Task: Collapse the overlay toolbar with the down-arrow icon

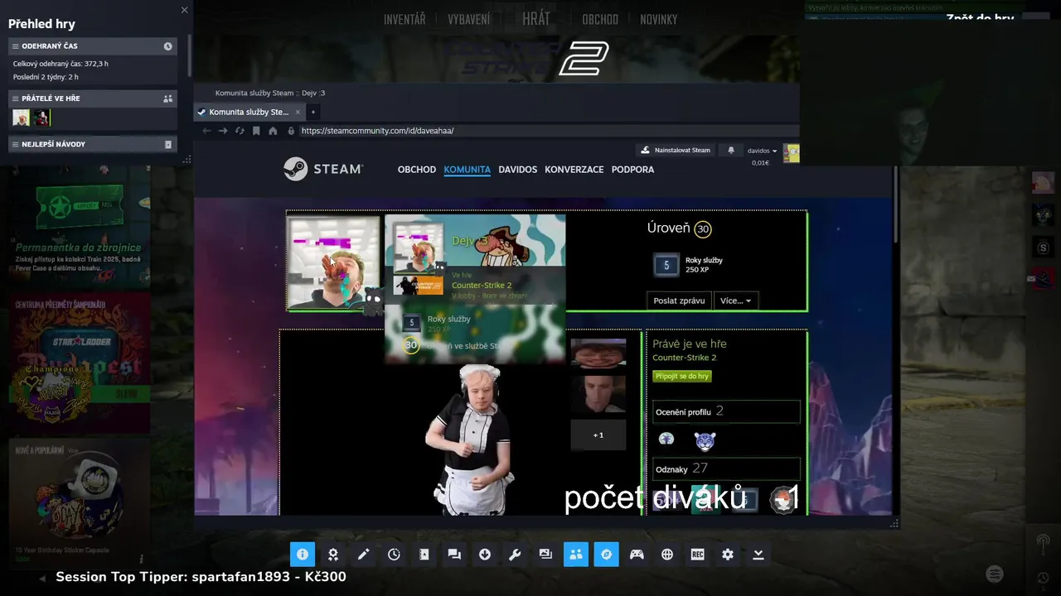Action: click(x=758, y=555)
